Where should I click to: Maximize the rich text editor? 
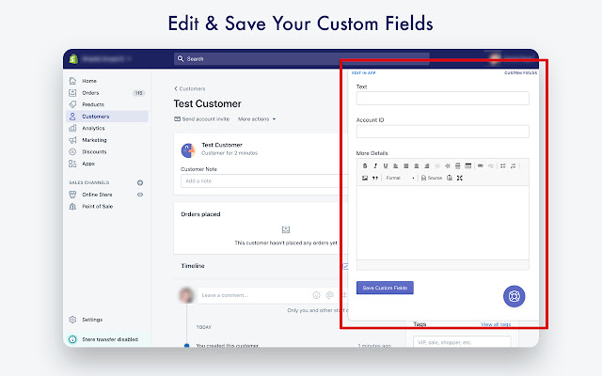point(460,178)
